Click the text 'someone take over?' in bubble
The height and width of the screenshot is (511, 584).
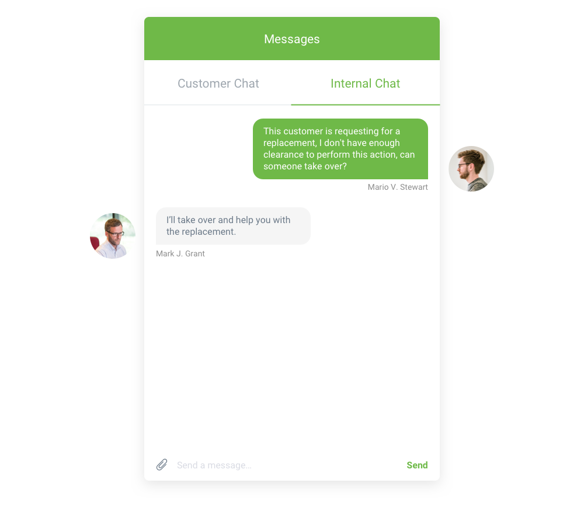pos(305,166)
